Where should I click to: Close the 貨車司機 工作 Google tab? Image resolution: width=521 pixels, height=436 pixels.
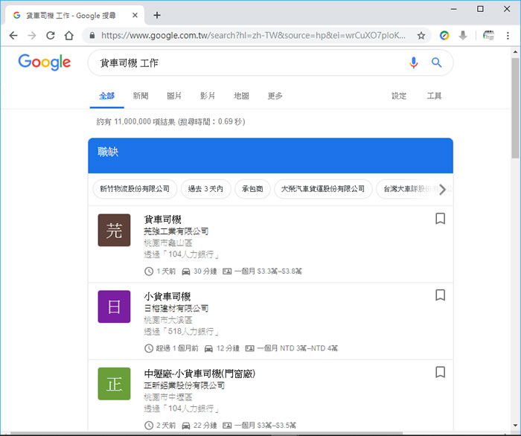pos(135,16)
